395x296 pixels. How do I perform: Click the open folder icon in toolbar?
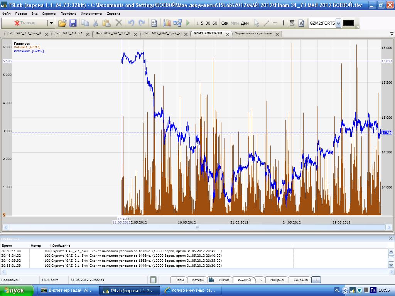click(62, 23)
